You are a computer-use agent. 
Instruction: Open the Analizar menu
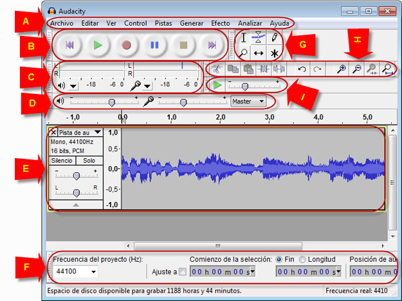(250, 23)
